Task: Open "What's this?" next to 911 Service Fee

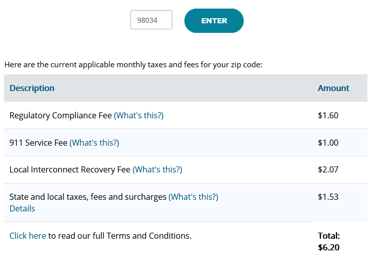Action: (x=94, y=143)
